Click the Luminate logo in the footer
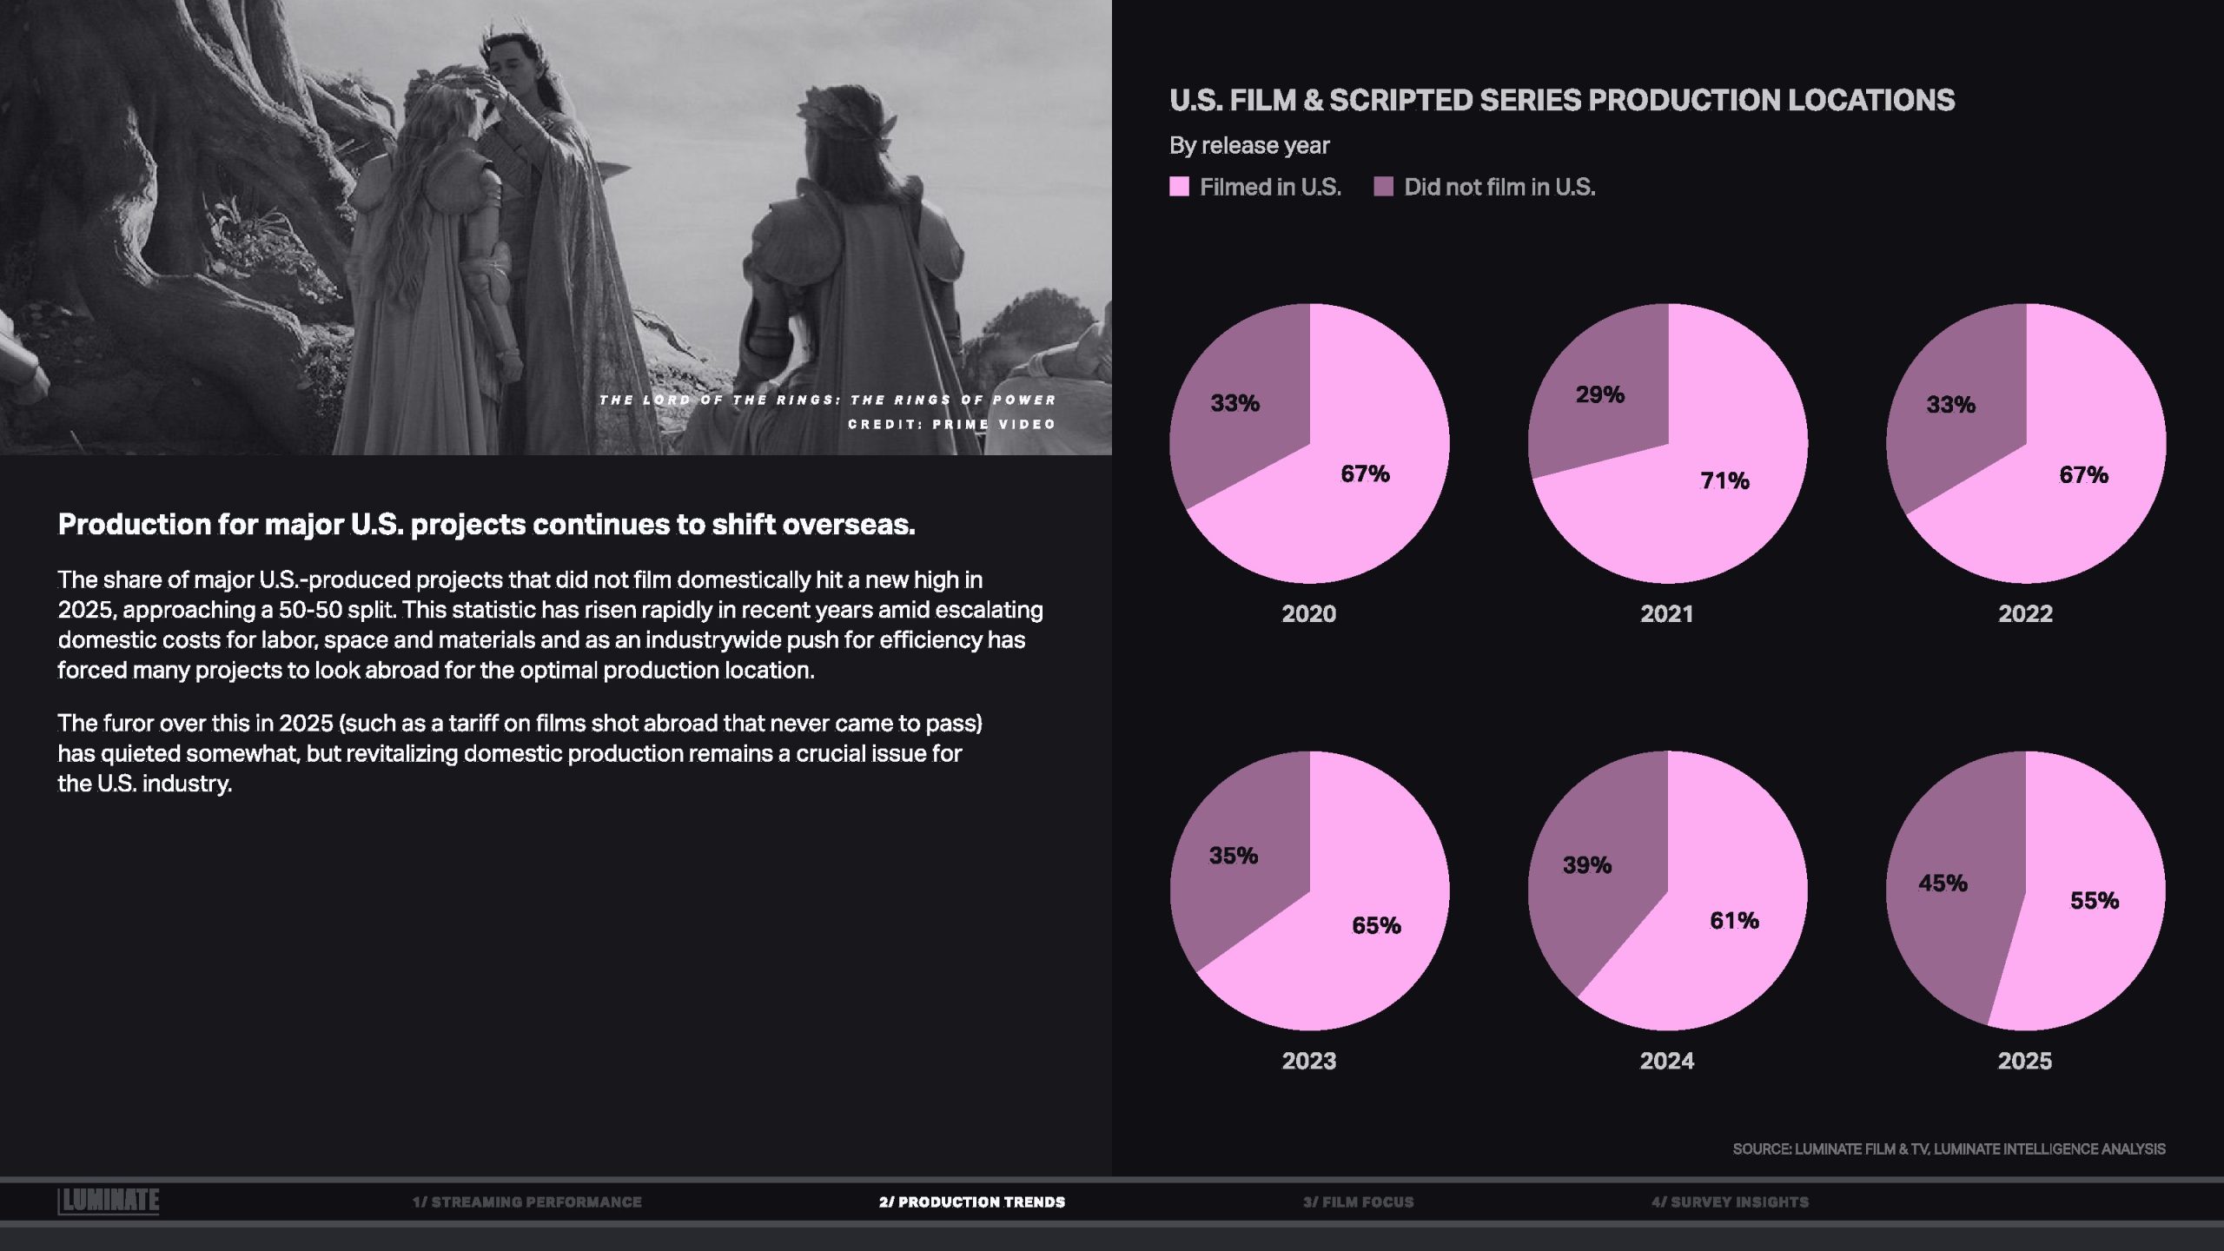Viewport: 2224px width, 1251px height. 109,1201
